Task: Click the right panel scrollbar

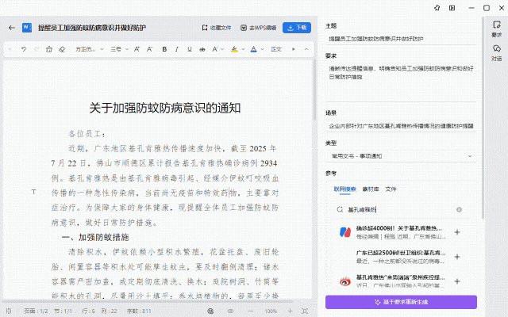Action: coord(483,118)
